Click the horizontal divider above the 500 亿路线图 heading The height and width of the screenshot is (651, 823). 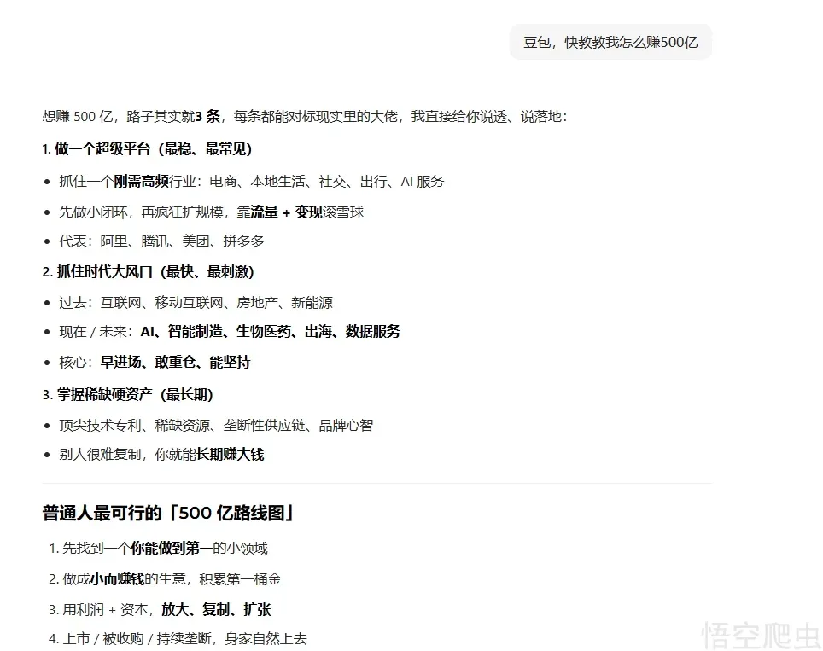[x=376, y=484]
